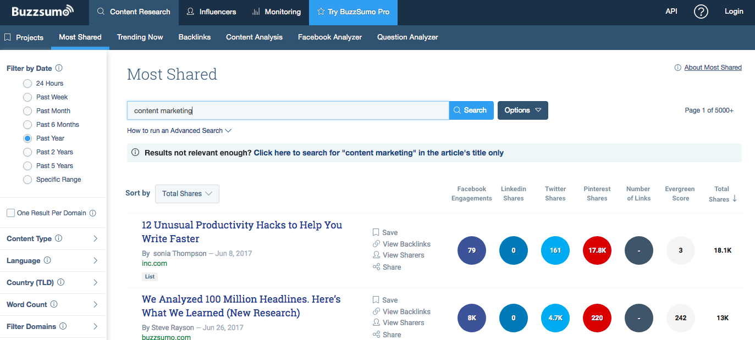Click Share icon for 100 Million Headlines article
Image resolution: width=755 pixels, height=340 pixels.
point(376,335)
